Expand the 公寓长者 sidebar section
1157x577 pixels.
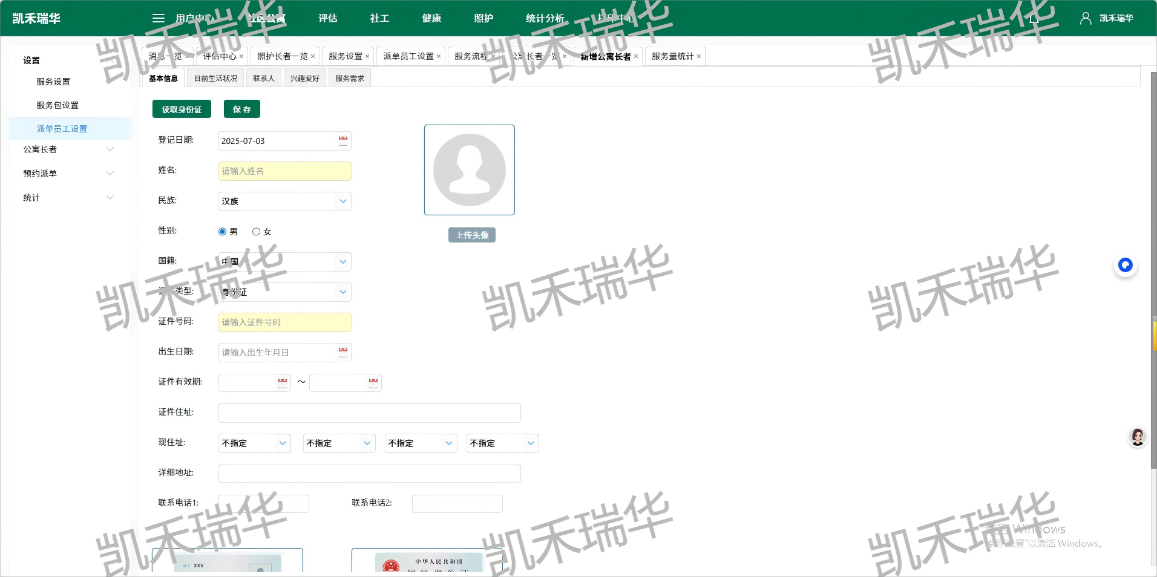coord(65,149)
